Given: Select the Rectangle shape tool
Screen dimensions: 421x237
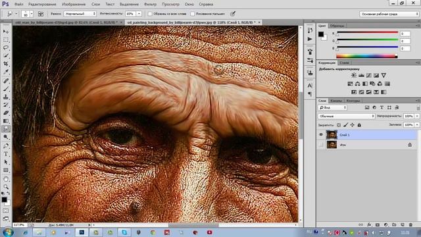Looking at the screenshot, I should (x=6, y=171).
